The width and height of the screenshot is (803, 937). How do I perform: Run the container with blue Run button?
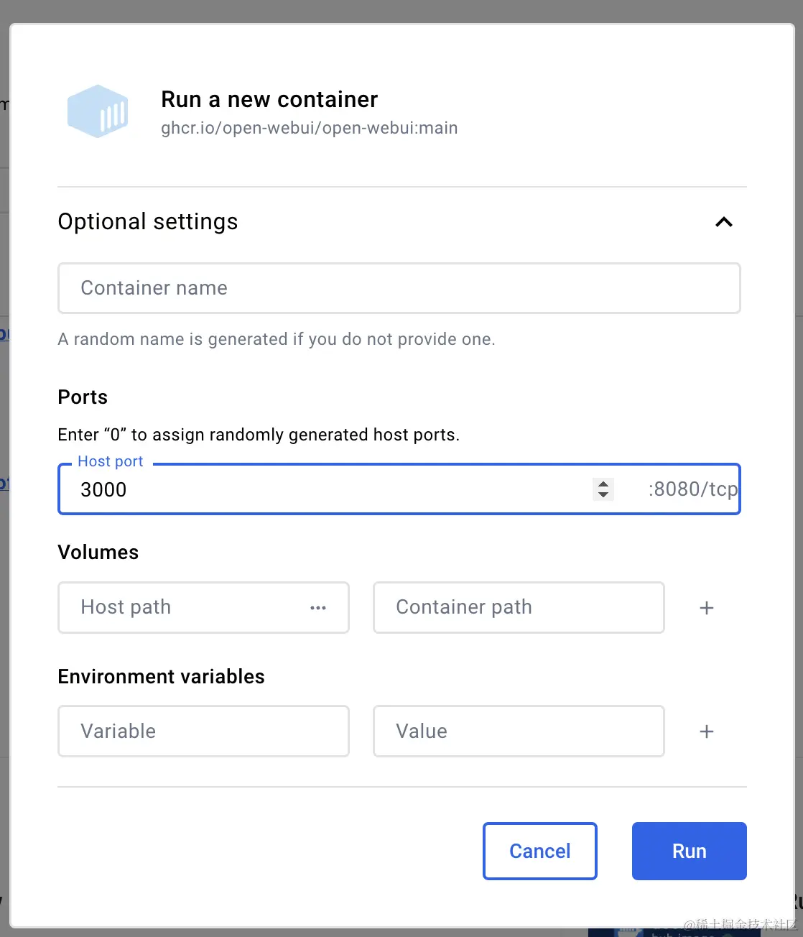pyautogui.click(x=690, y=851)
